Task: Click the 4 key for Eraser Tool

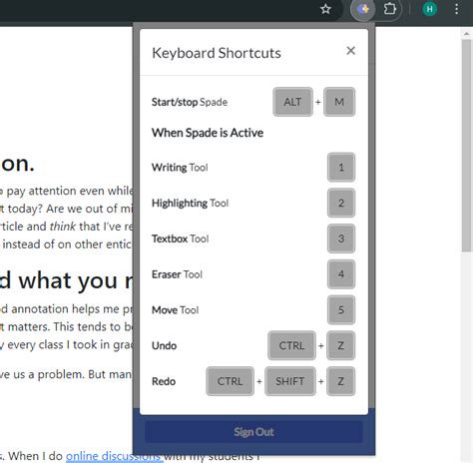Action: click(341, 274)
